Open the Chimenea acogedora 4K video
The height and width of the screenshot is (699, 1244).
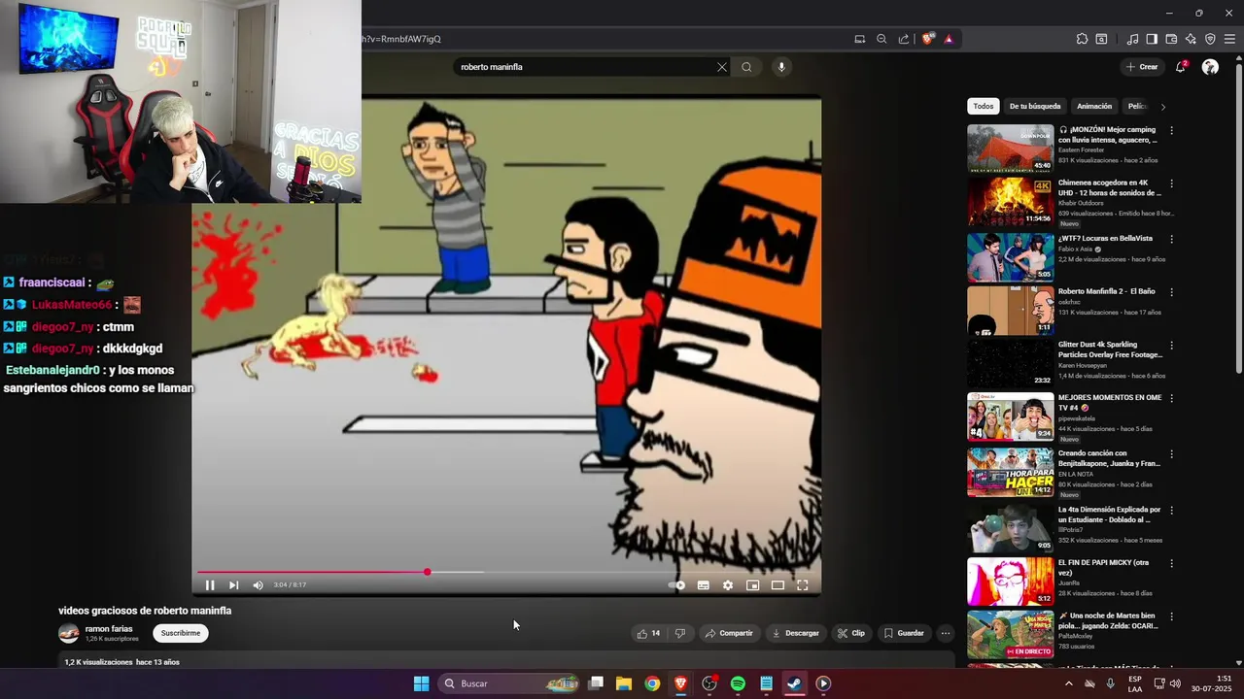(x=1010, y=201)
